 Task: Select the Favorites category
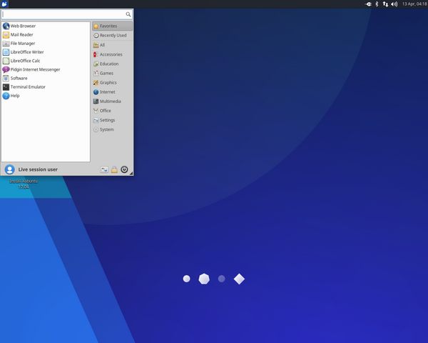(108, 26)
